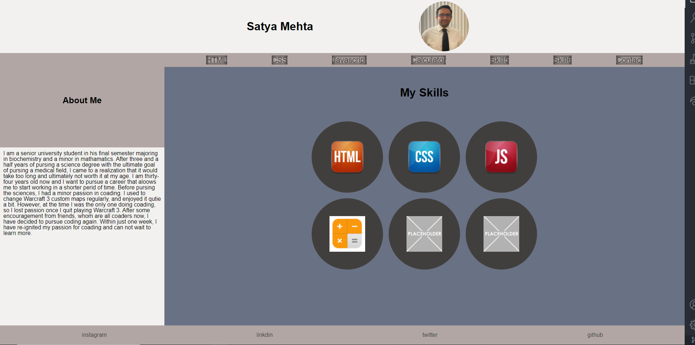Open the JS skill icon
The image size is (695, 345).
[501, 157]
